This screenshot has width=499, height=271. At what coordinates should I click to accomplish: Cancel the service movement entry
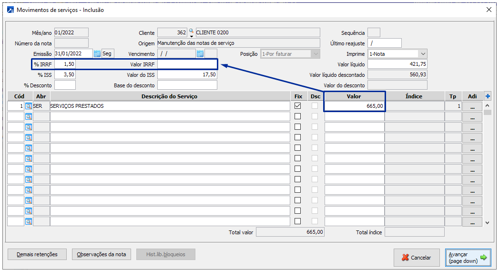point(417,258)
